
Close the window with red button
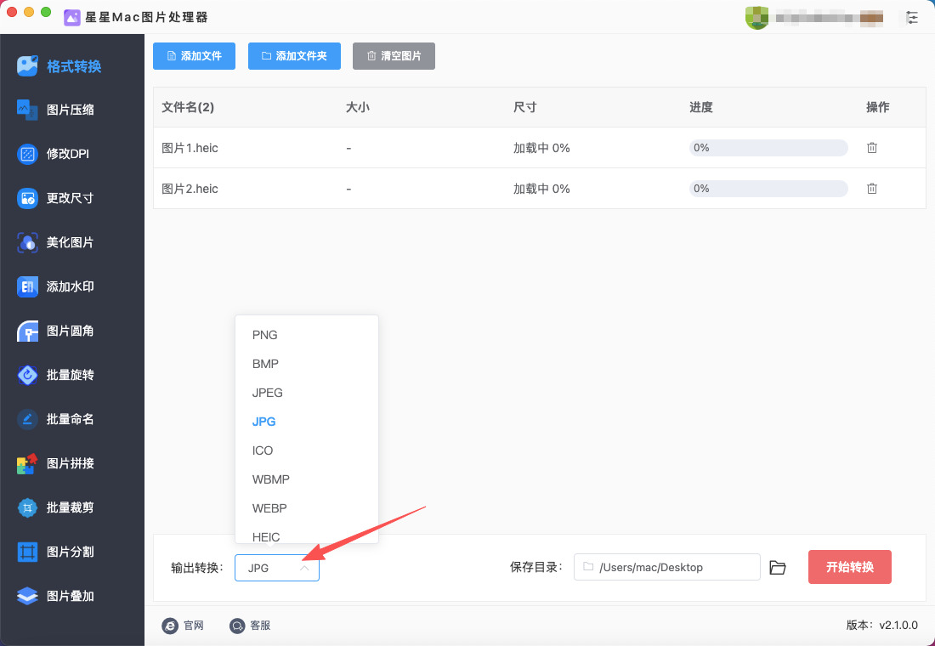coord(12,12)
